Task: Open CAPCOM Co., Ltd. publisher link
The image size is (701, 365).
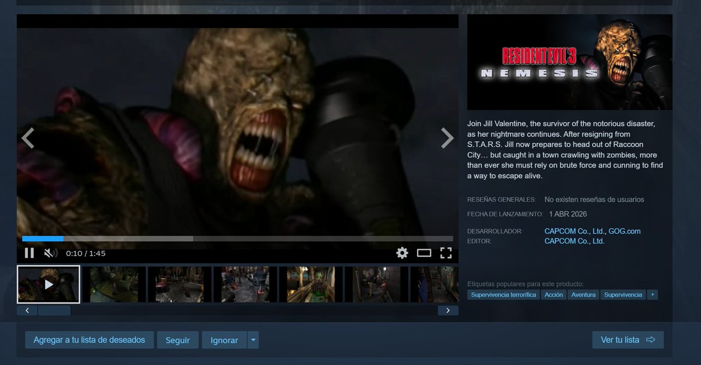Action: click(x=575, y=241)
